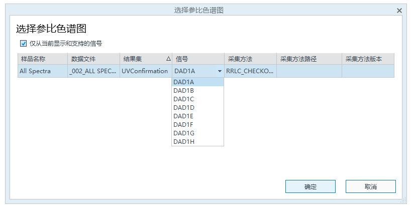Close the dialog with the X icon
This screenshot has height=206, width=412.
(399, 11)
